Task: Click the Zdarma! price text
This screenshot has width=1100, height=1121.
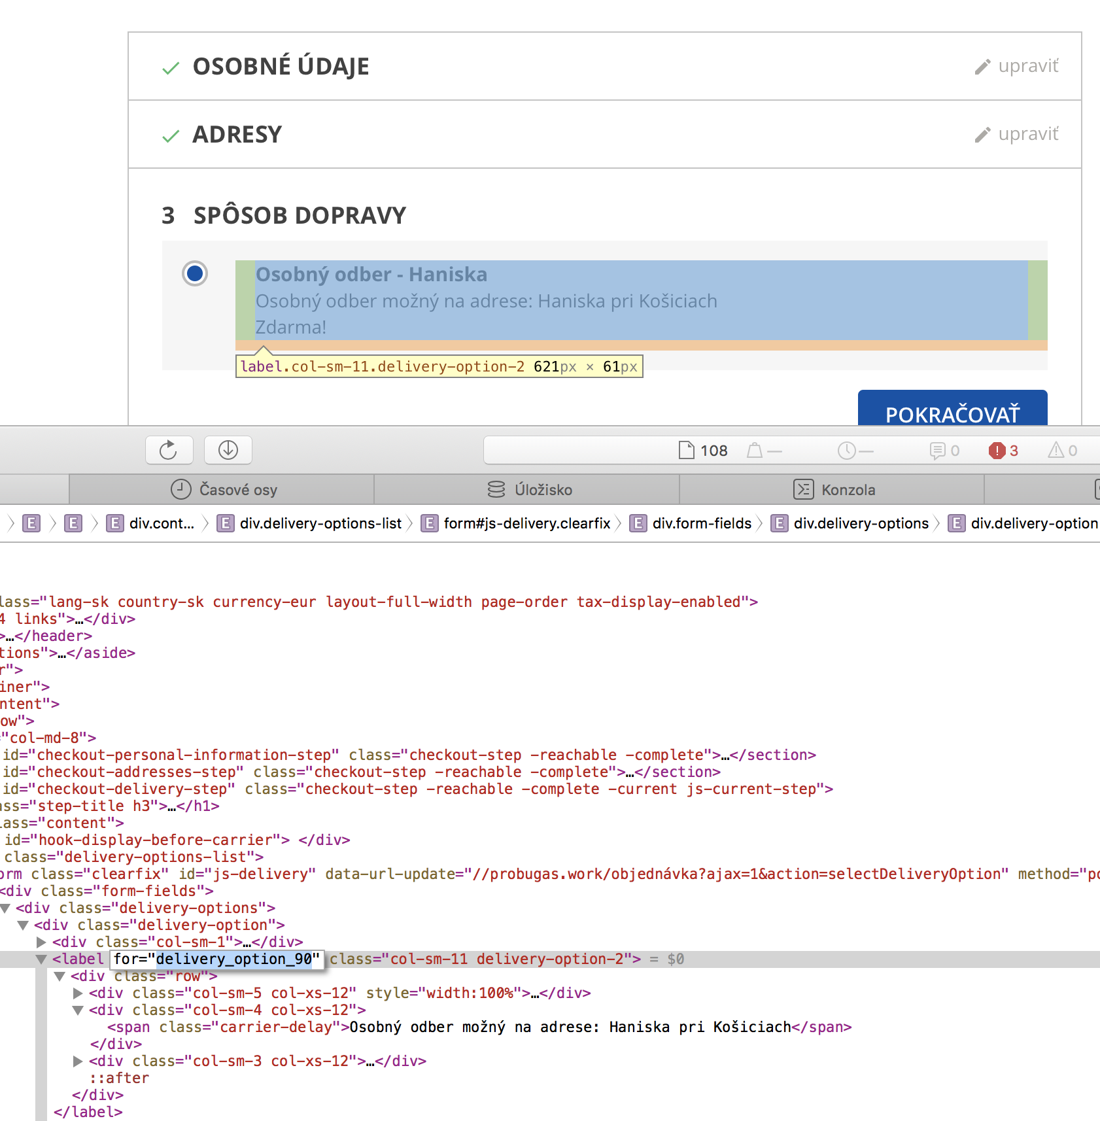Action: (x=290, y=327)
